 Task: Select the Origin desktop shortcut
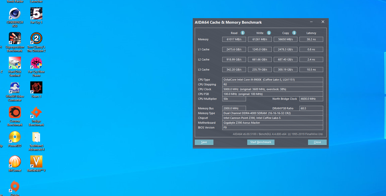pyautogui.click(x=15, y=188)
